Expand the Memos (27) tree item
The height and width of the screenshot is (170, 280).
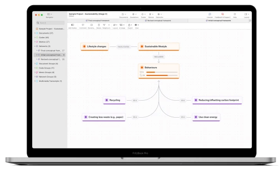35,42
